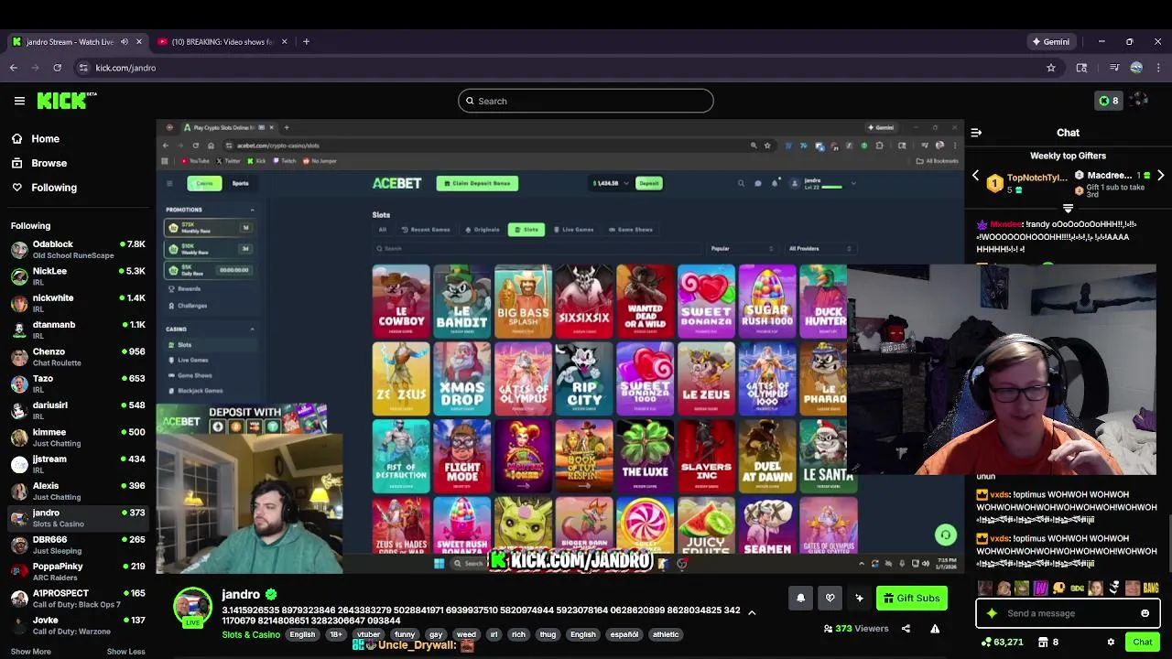Viewport: 1172px width, 659px height.
Task: Open chat settings gear icon
Action: [1111, 643]
